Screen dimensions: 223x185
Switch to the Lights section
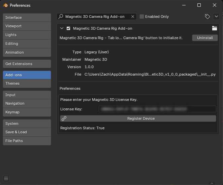[27, 35]
